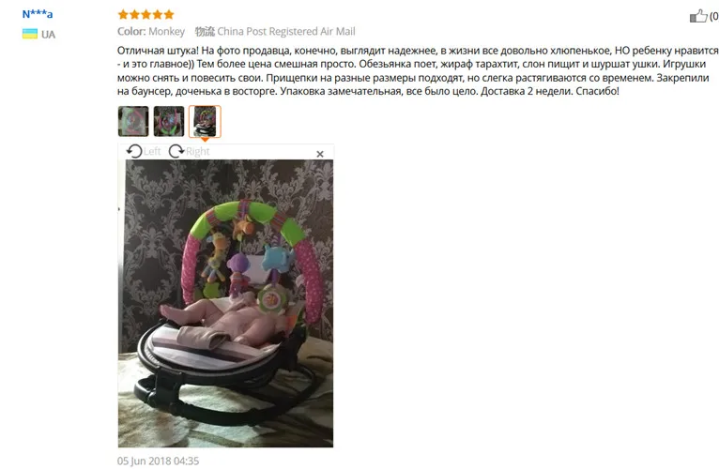
Task: Click the 物流 logistics label
Action: 205,31
